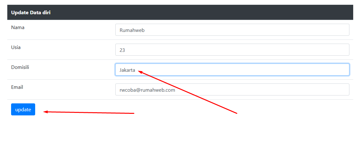
Task: Focus the Email input field
Action: (232, 89)
